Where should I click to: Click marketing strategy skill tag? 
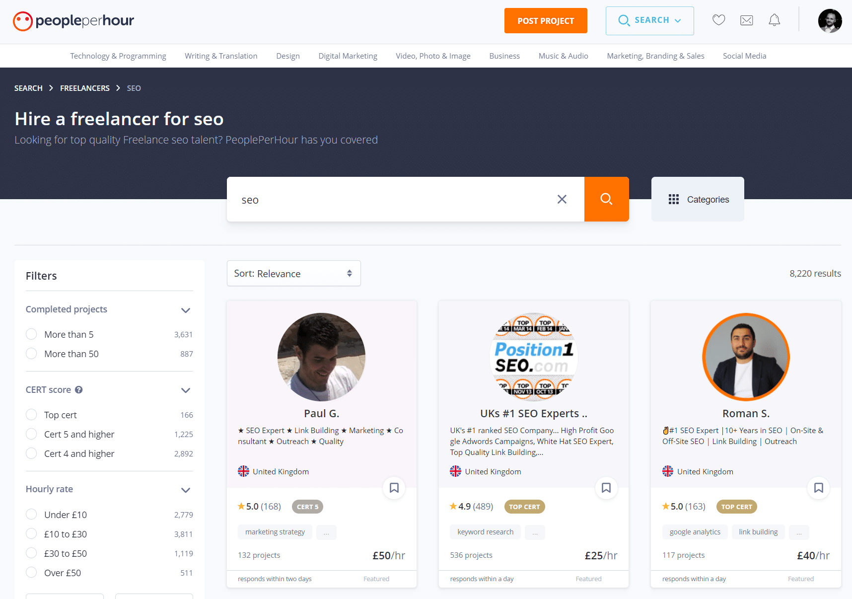tap(275, 532)
